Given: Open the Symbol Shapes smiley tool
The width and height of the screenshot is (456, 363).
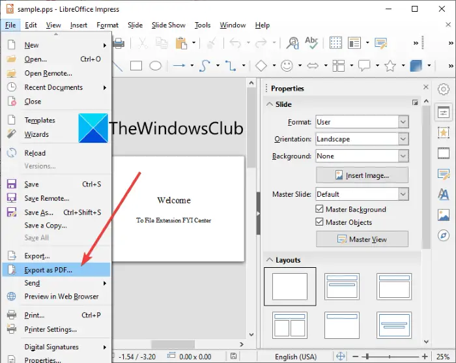Looking at the screenshot, I should [287, 66].
